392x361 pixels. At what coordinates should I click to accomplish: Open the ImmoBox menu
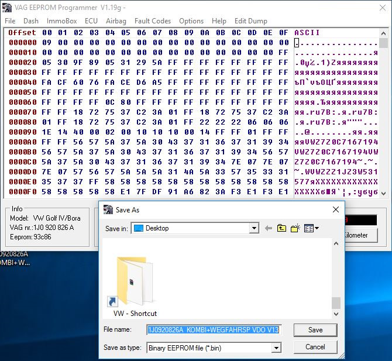(62, 21)
